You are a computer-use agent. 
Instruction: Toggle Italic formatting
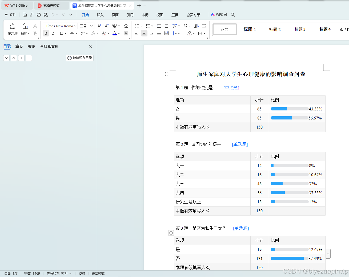click(x=53, y=33)
